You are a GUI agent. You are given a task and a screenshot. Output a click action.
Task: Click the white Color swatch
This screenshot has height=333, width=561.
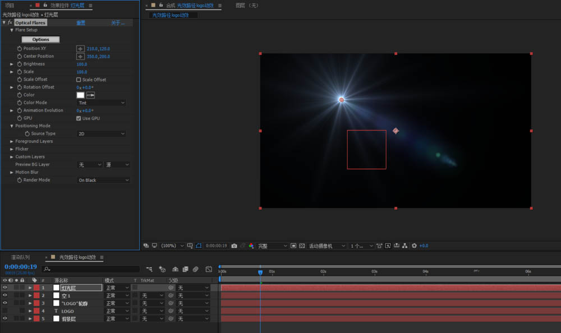[80, 95]
